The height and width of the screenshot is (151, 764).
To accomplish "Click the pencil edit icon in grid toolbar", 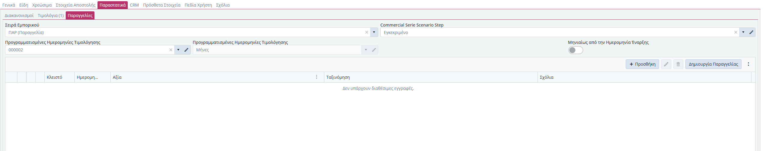I will click(x=666, y=64).
